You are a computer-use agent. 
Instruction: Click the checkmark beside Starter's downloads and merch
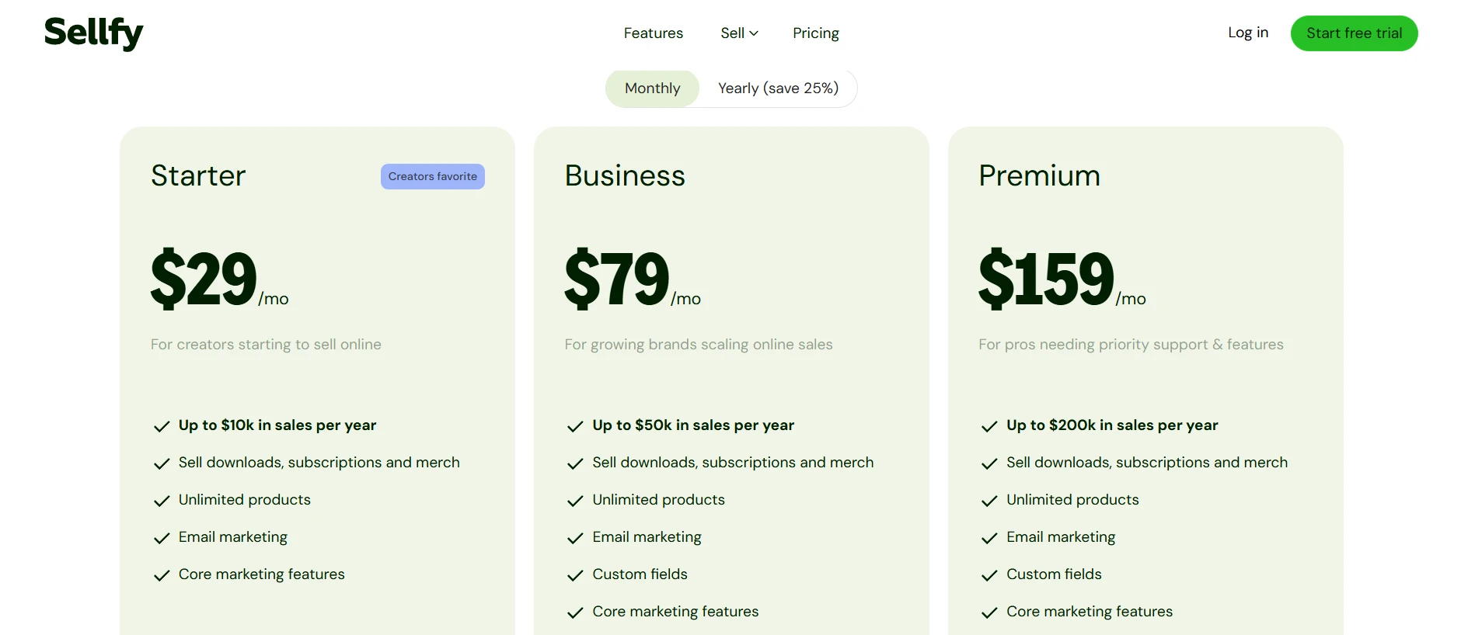[x=161, y=463]
